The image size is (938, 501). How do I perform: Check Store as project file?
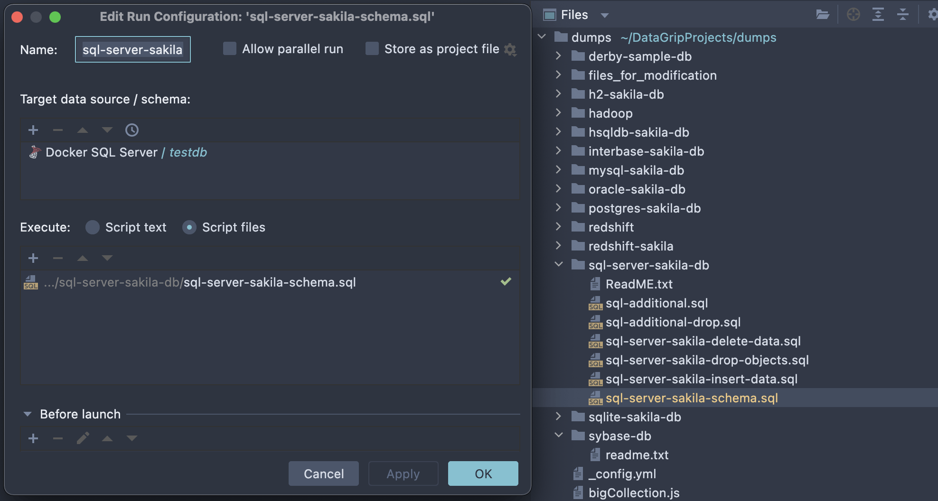click(372, 49)
